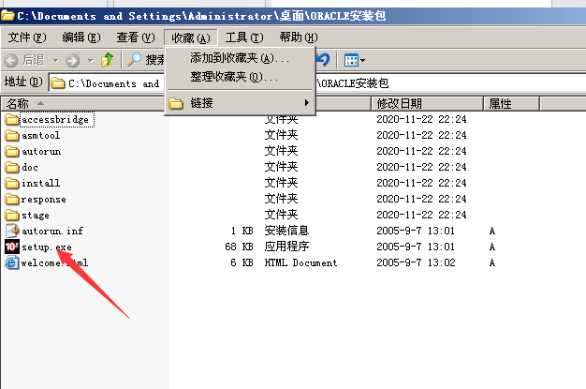Expand the Forward history dropdown arrow
586x389 pixels.
[90, 60]
